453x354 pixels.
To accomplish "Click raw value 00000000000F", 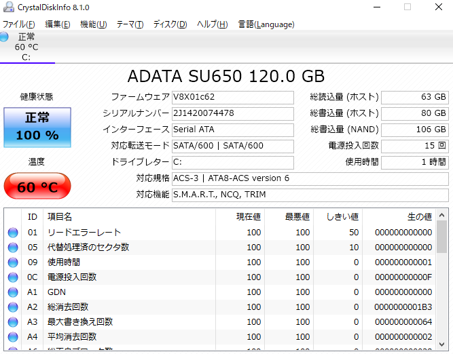I will pyautogui.click(x=403, y=277).
